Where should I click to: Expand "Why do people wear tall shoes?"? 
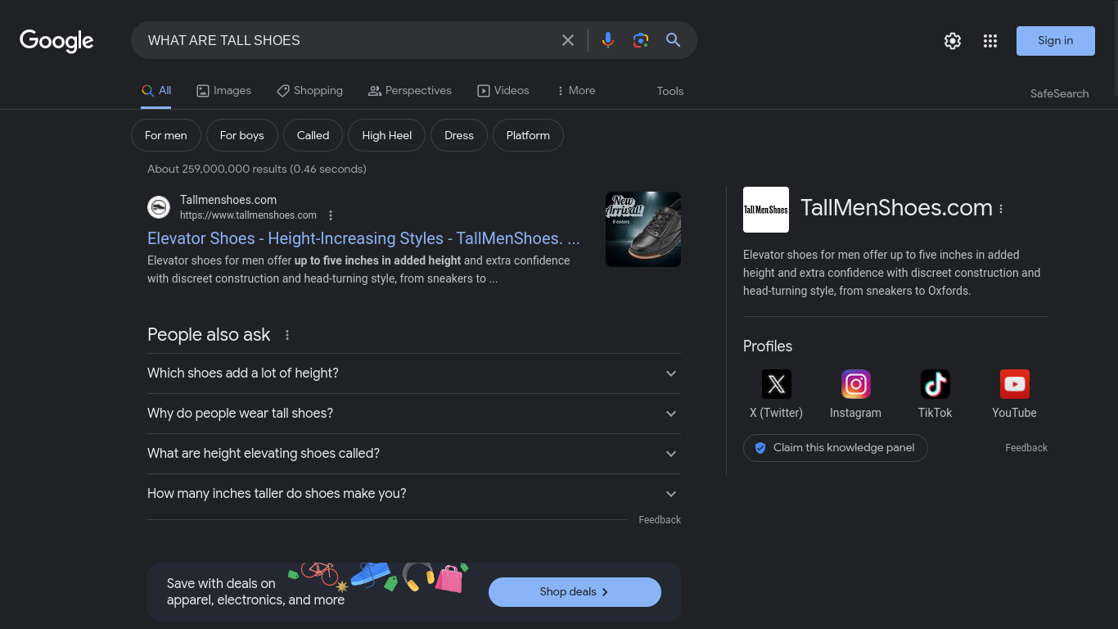(x=414, y=414)
